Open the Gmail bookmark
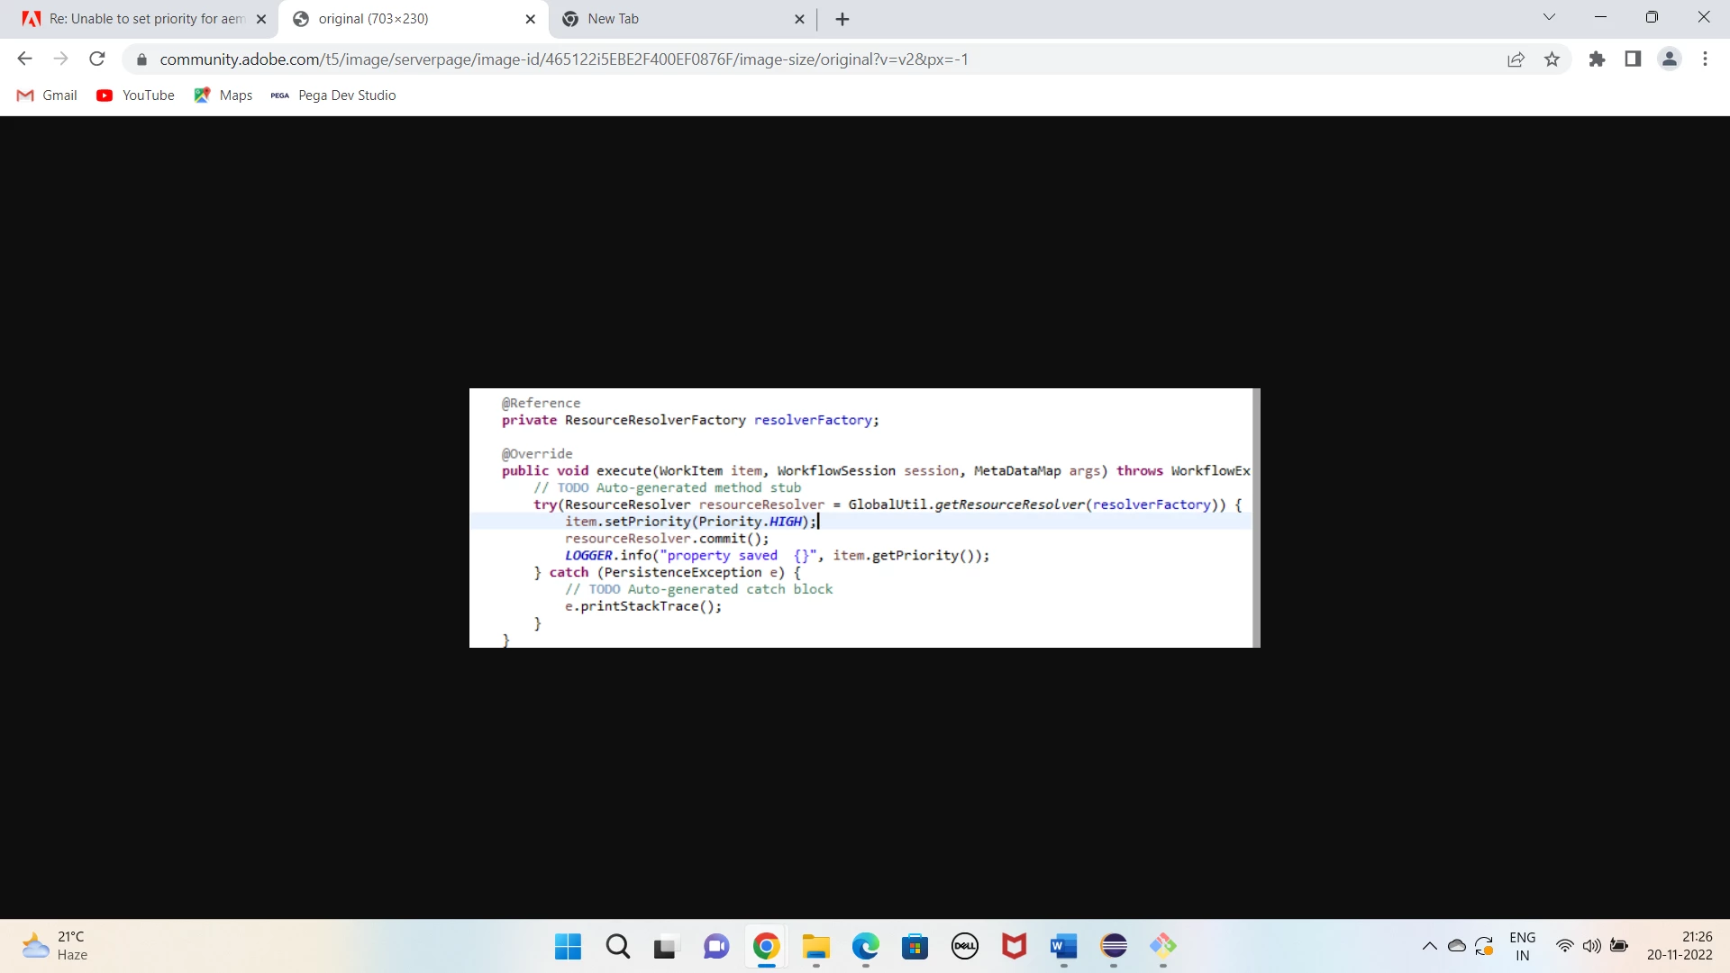 point(48,95)
